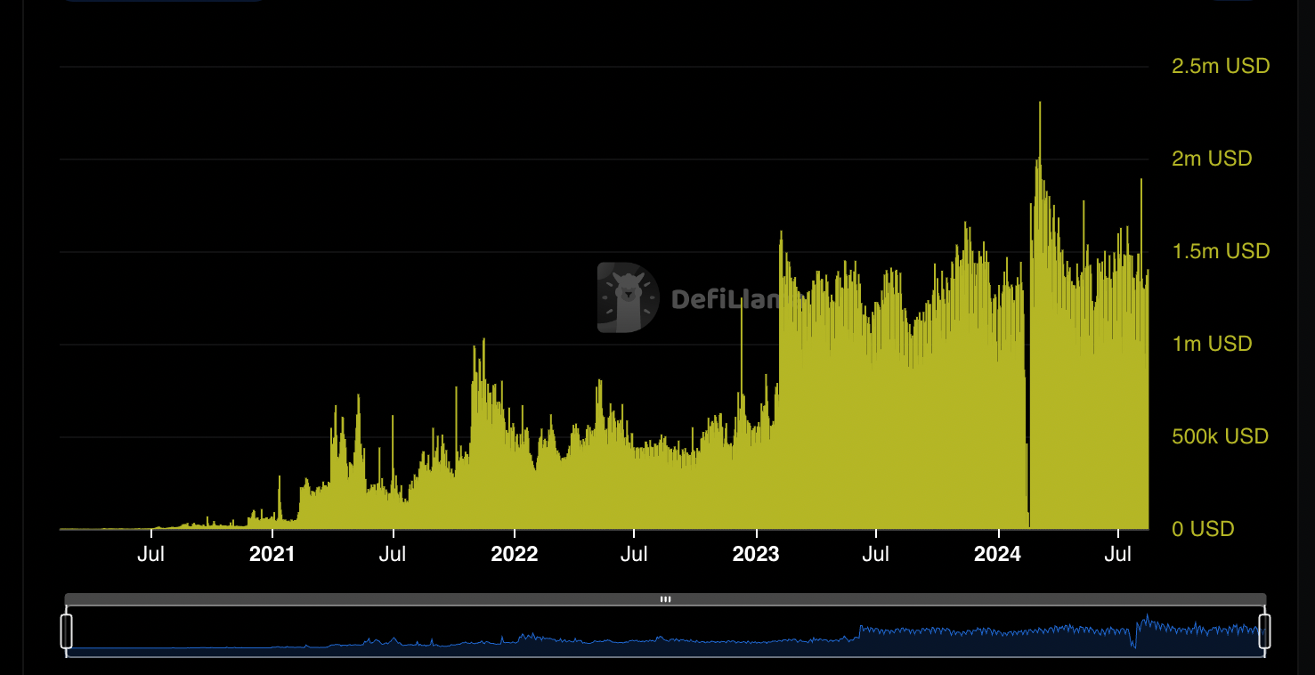This screenshot has width=1315, height=675.
Task: Click the 1.5m USD axis label
Action: tap(1221, 251)
